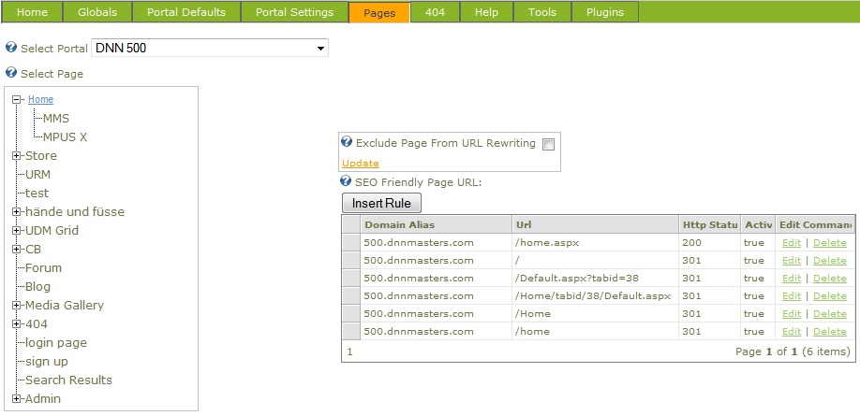Screen dimensions: 860x416
Task: Select the MPUS X page
Action: click(66, 136)
